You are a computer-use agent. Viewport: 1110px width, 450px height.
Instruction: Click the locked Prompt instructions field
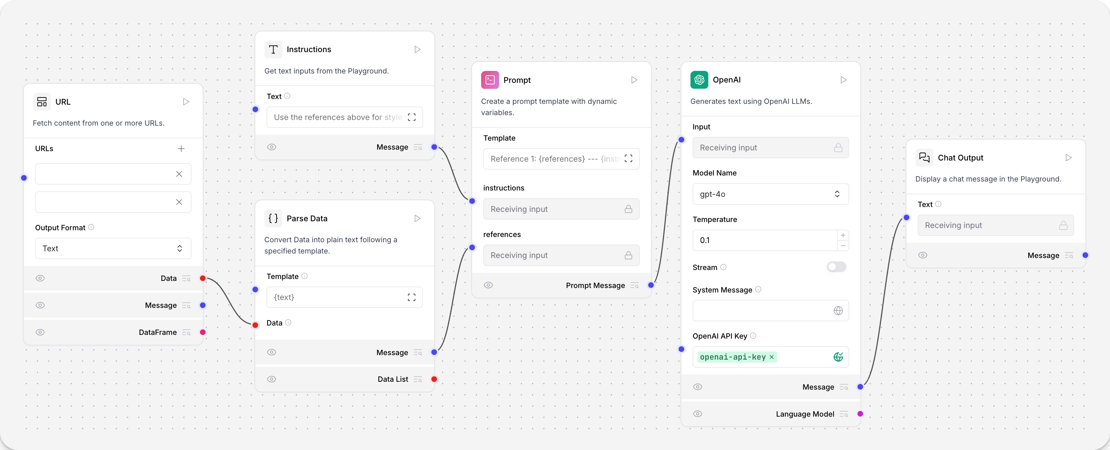[561, 209]
